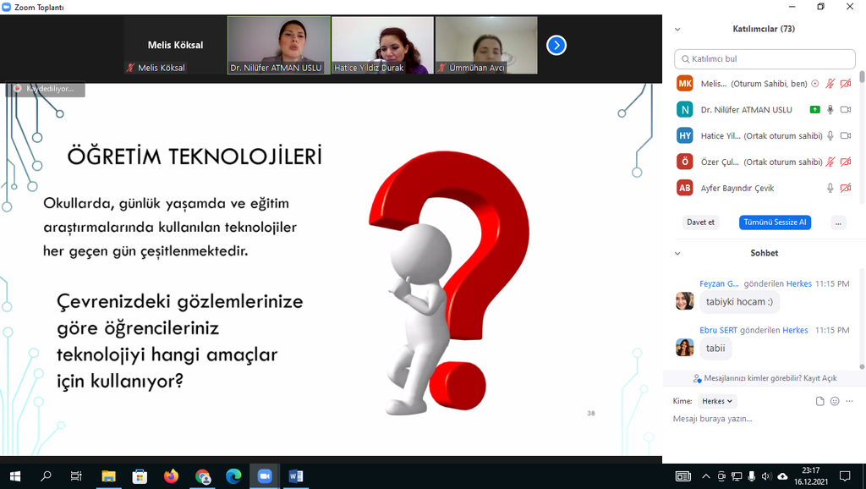Click the Kaydediliyor recording indicator

pos(45,88)
